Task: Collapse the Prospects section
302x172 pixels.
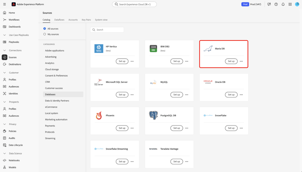Action: click(4, 102)
